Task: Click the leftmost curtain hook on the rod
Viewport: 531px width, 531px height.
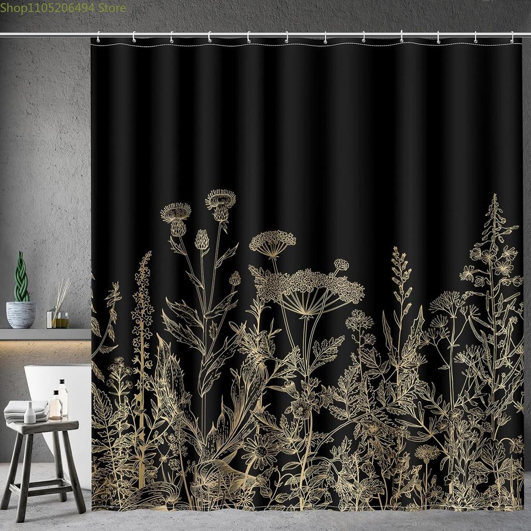Action: tap(97, 37)
